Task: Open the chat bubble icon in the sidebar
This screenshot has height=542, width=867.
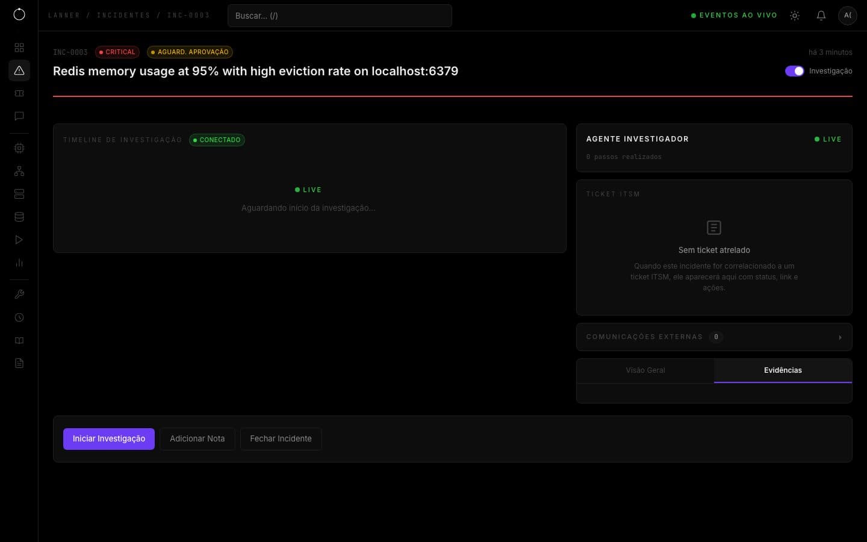Action: pyautogui.click(x=19, y=116)
